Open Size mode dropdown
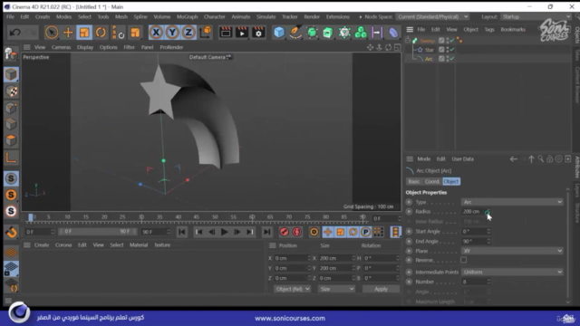This screenshot has width=580, height=326. tap(336, 289)
